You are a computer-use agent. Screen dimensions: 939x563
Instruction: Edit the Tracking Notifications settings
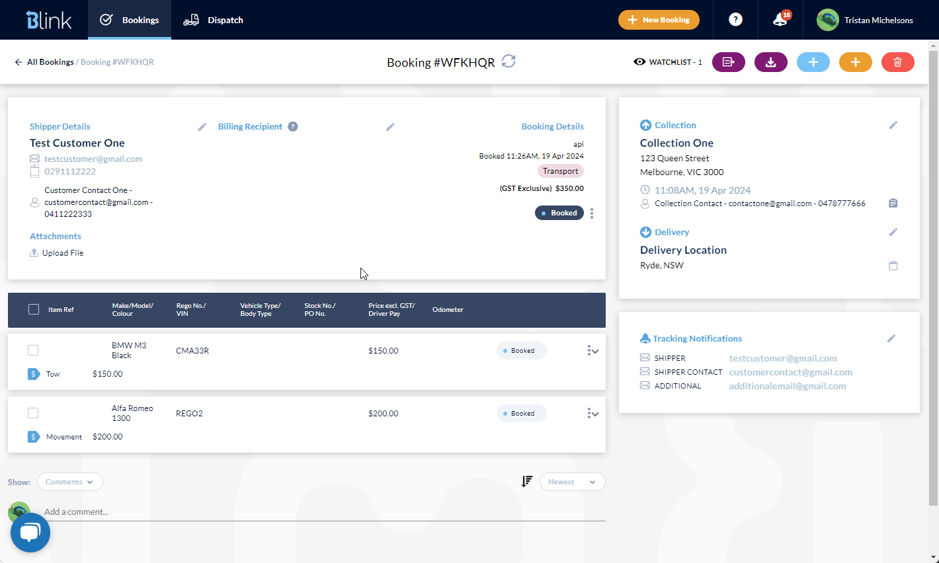click(x=891, y=338)
